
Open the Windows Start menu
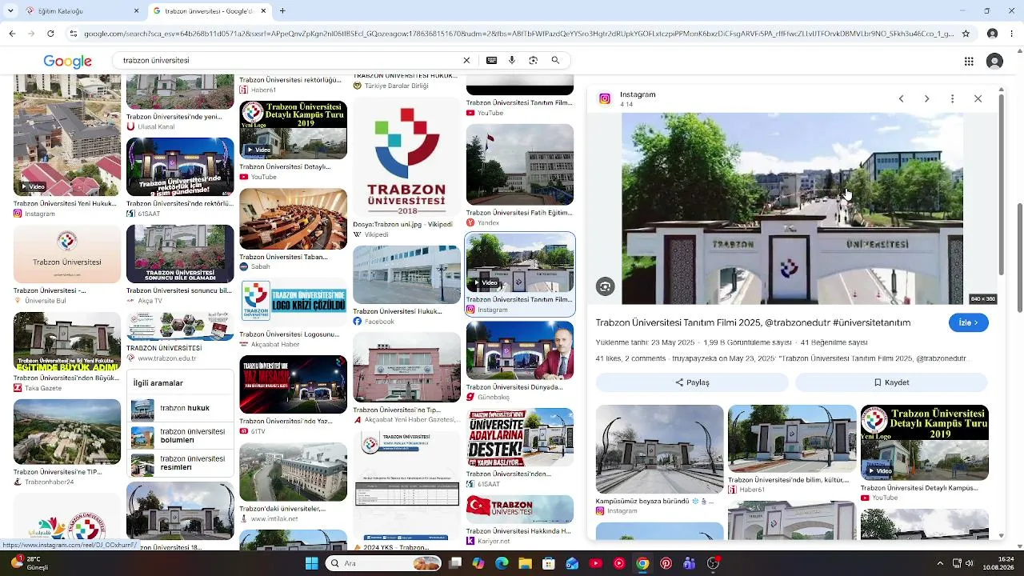[x=312, y=563]
